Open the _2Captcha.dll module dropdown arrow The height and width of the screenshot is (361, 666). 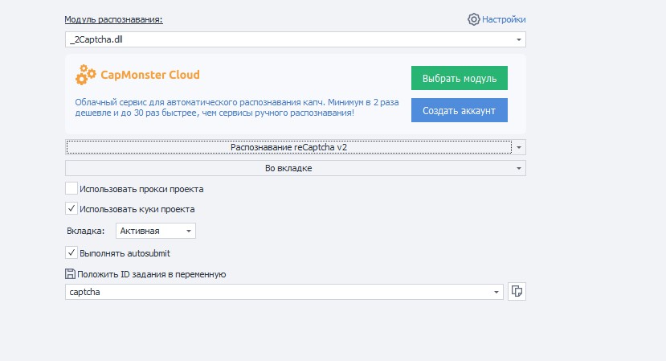519,39
